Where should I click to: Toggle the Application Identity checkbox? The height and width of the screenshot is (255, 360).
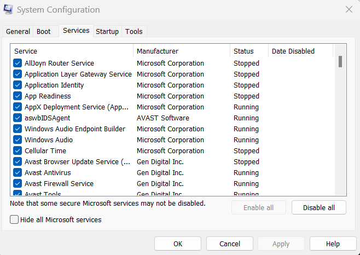point(18,85)
